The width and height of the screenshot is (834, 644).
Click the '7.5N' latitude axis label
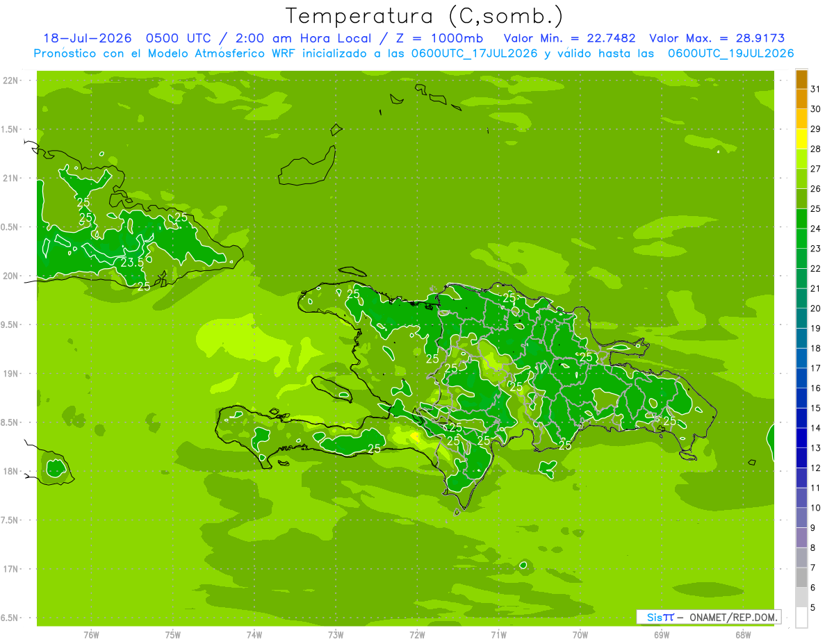10,520
